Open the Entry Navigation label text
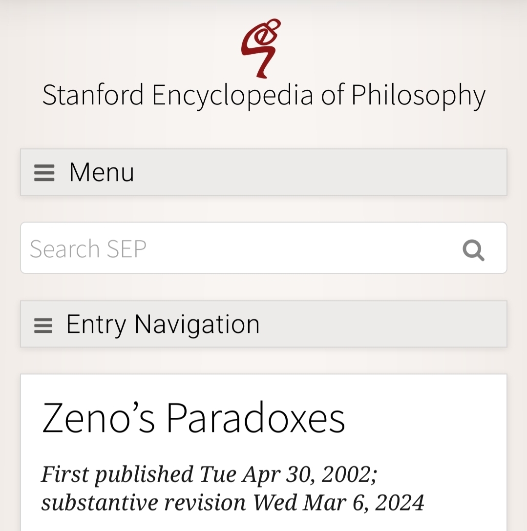The width and height of the screenshot is (527, 531). point(163,324)
